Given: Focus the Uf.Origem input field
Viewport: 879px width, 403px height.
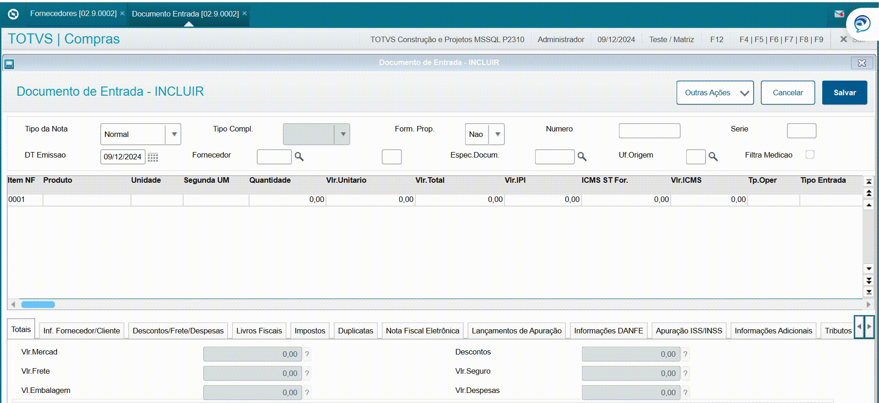Looking at the screenshot, I should [x=696, y=157].
